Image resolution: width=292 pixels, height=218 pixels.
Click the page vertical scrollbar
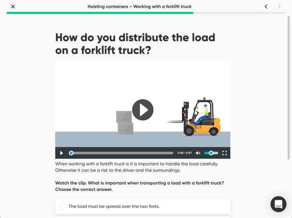click(x=288, y=88)
